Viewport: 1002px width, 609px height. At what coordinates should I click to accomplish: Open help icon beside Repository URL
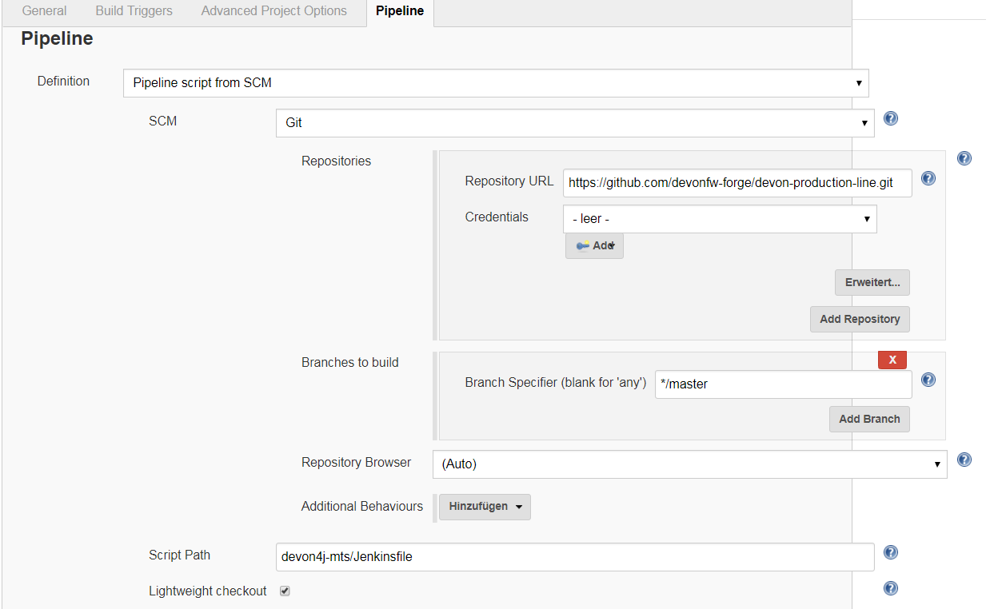[928, 178]
